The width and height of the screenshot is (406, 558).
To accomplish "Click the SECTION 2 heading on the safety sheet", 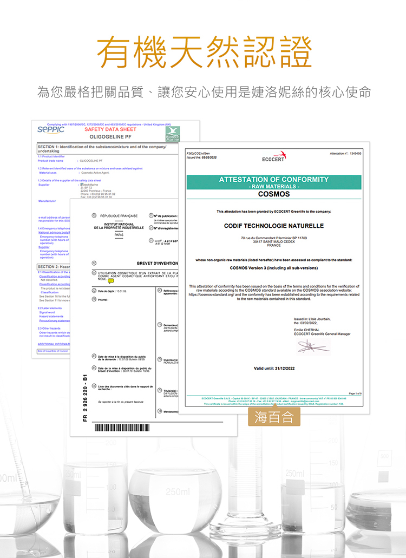I will click(54, 266).
